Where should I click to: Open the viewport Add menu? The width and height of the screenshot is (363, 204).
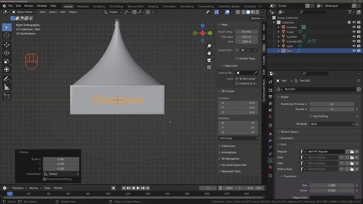click(x=62, y=12)
